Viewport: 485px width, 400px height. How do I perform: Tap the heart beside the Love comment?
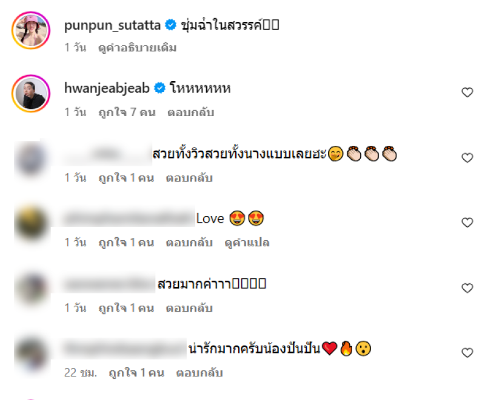[x=467, y=222]
